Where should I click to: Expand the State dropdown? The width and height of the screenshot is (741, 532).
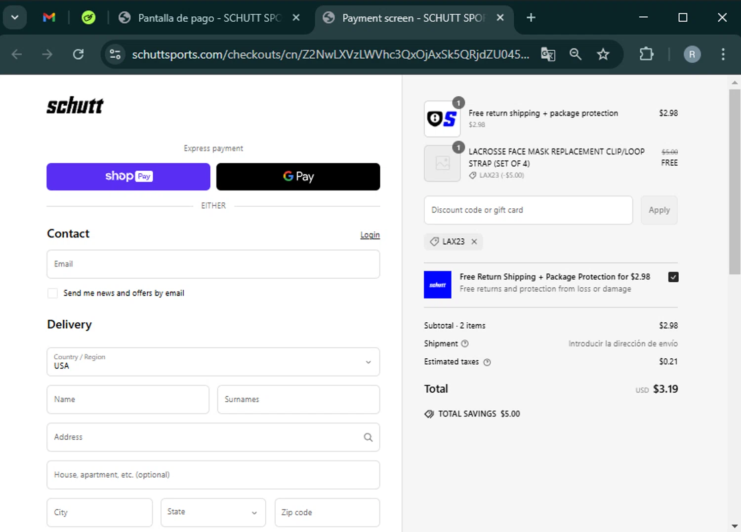click(x=213, y=512)
